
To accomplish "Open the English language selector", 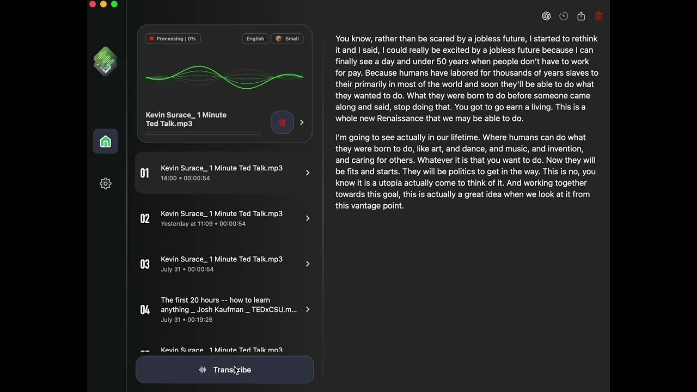I will (255, 39).
